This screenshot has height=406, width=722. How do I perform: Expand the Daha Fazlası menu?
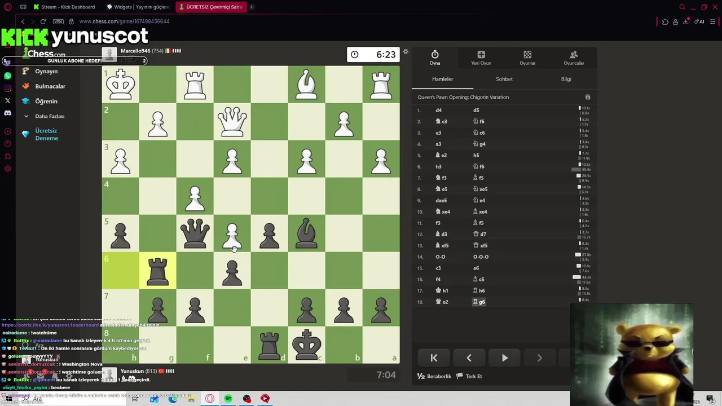[x=44, y=116]
